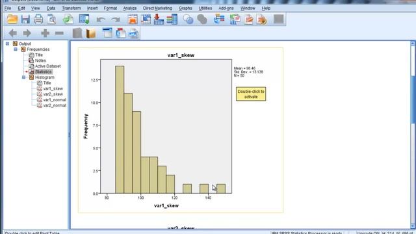Collapse the Output root node
This screenshot has width=416, height=234.
pyautogui.click(x=7, y=44)
